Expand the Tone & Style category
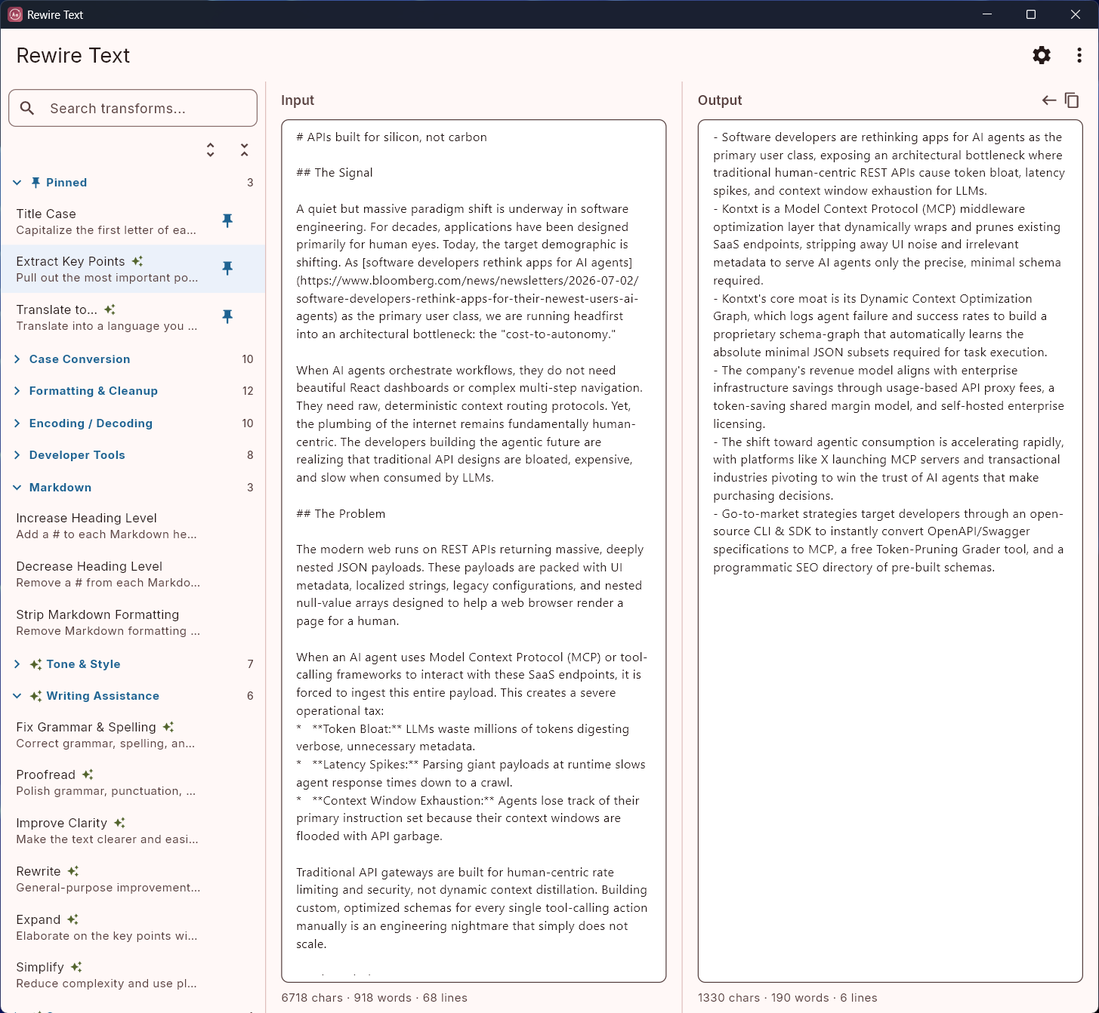Screen dimensions: 1099x1013 [x=133, y=664]
